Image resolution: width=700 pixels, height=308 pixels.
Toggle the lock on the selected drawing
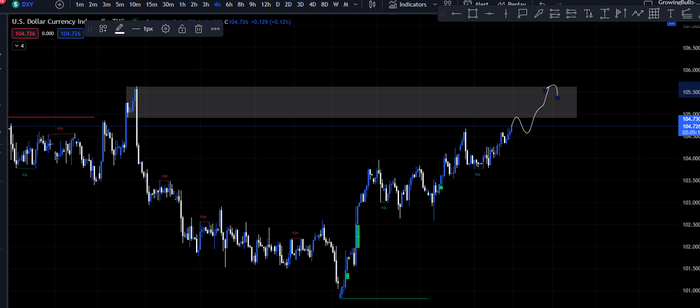pos(182,29)
